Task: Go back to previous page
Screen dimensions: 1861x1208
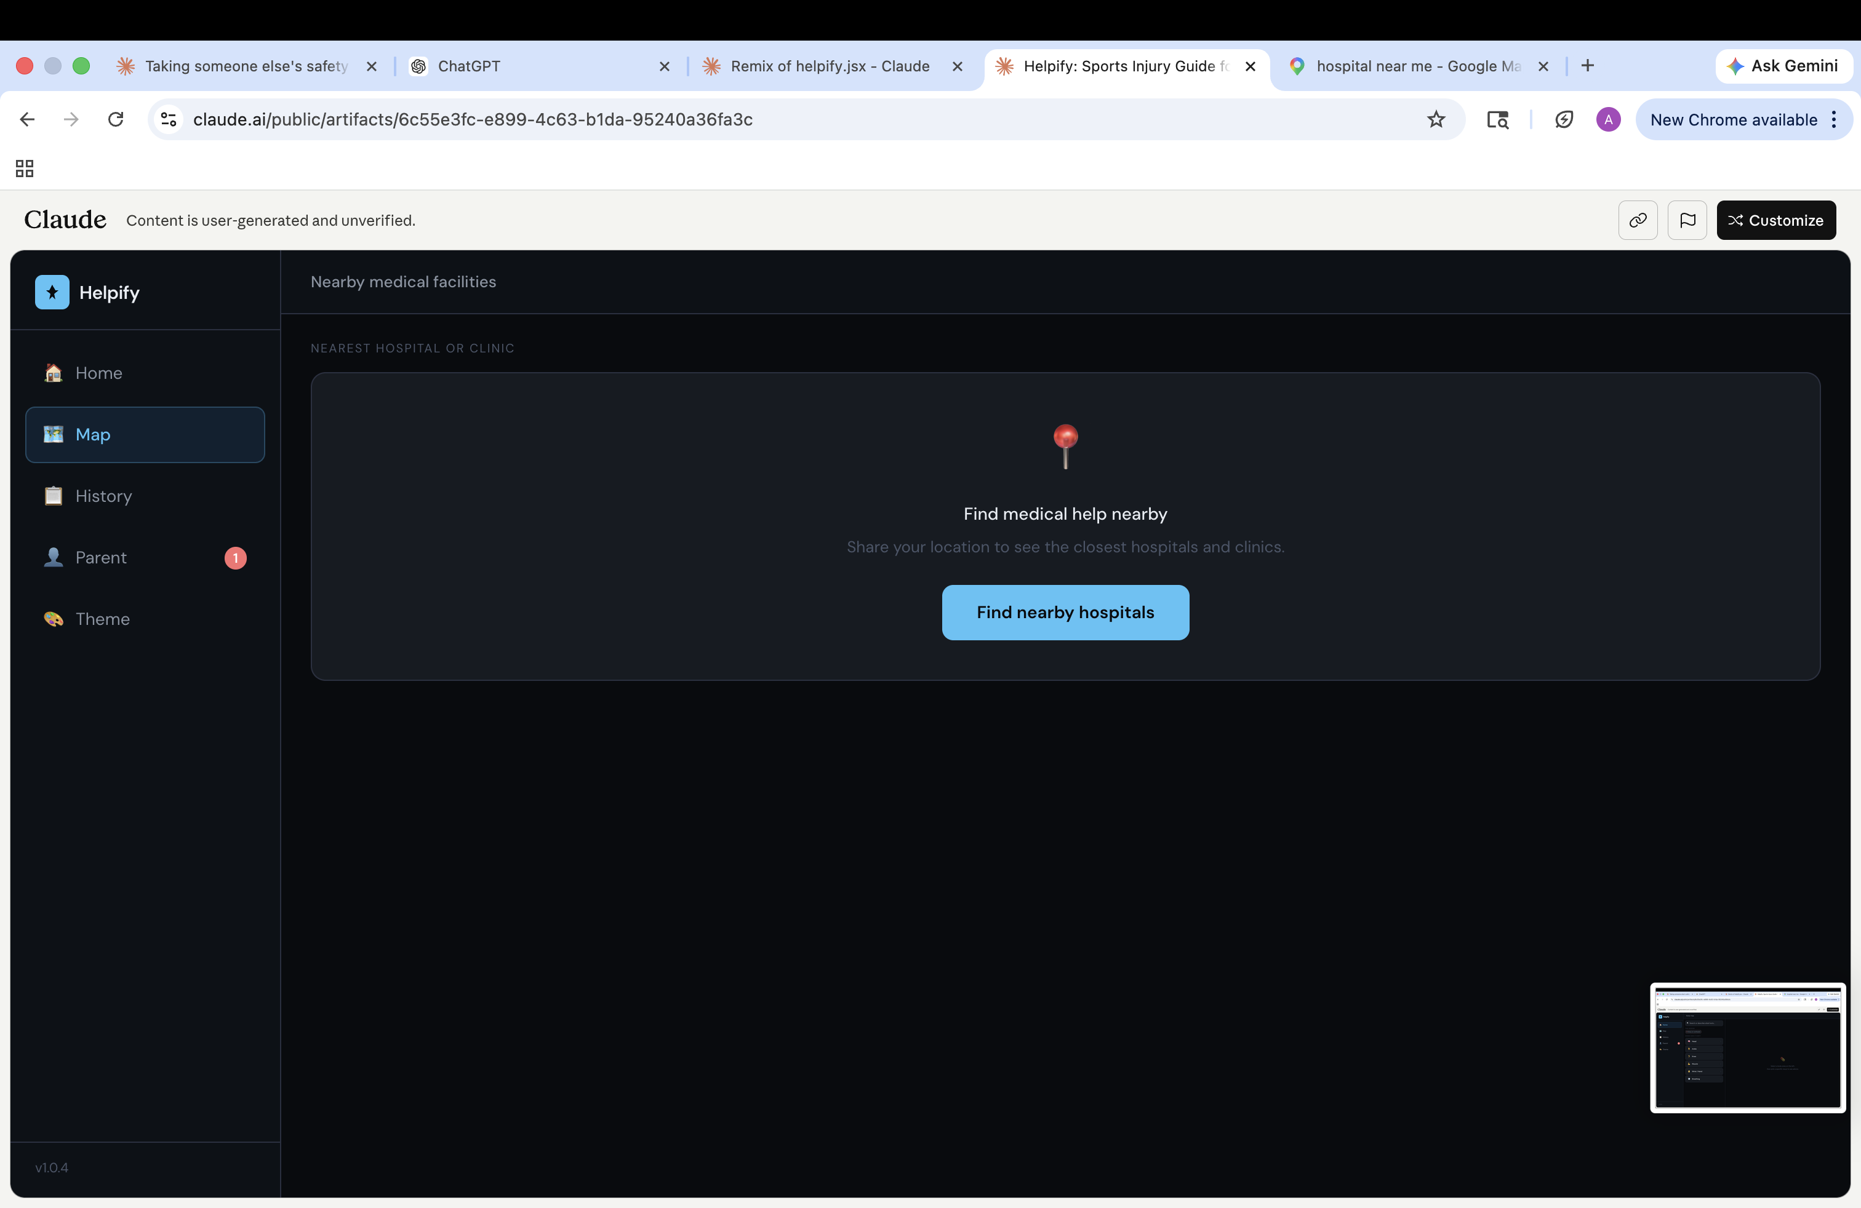Action: [27, 119]
